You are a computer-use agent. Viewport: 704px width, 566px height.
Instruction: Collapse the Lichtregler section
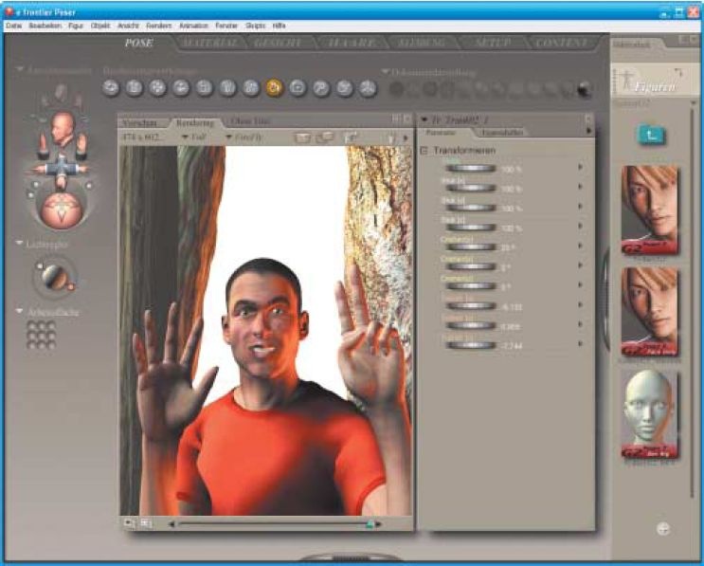pyautogui.click(x=19, y=243)
